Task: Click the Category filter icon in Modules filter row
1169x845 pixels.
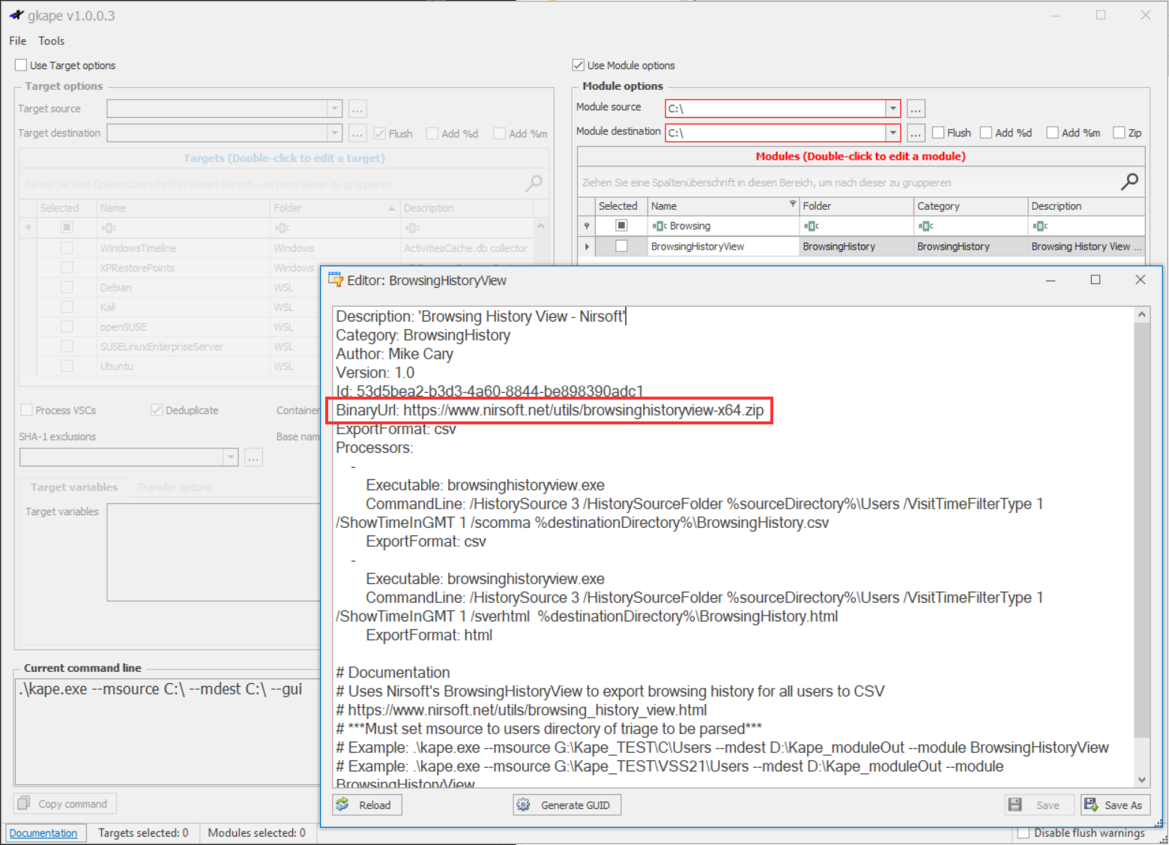Action: (x=926, y=226)
